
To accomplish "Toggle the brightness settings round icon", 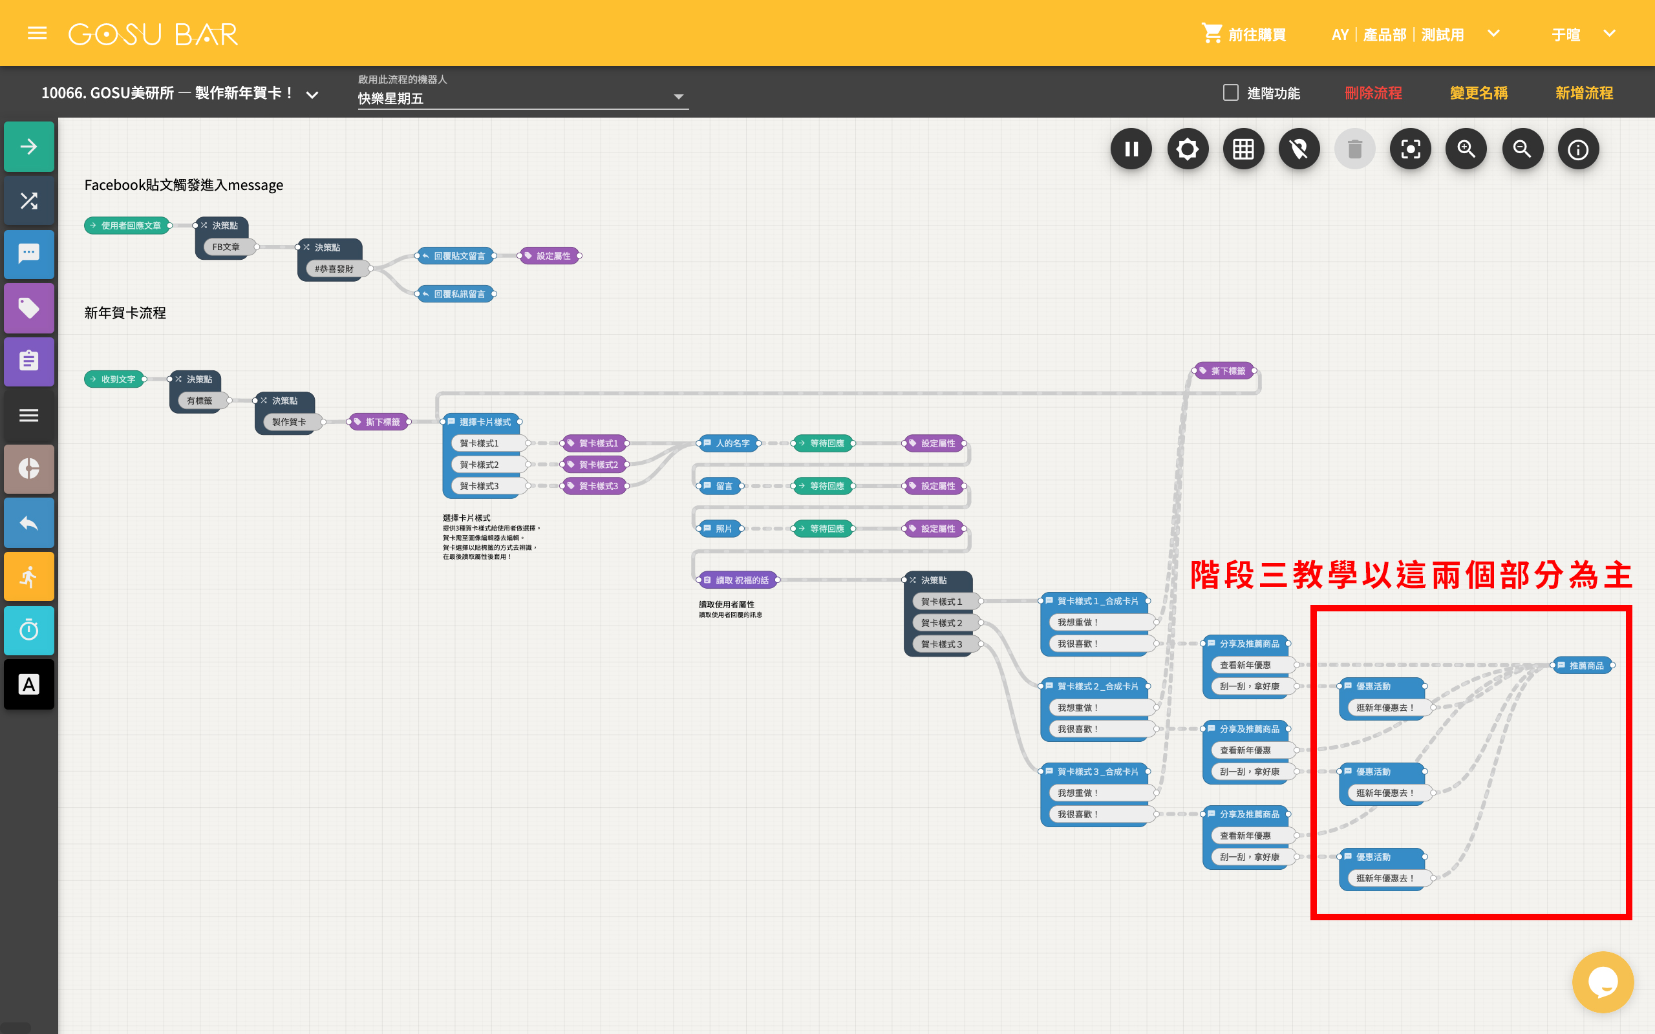I will click(x=1187, y=149).
